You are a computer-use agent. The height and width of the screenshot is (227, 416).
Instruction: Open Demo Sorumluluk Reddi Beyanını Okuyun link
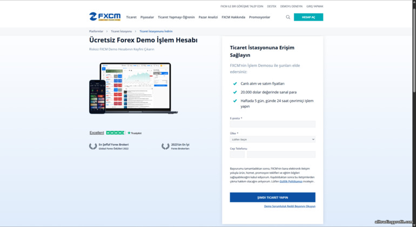point(290,206)
